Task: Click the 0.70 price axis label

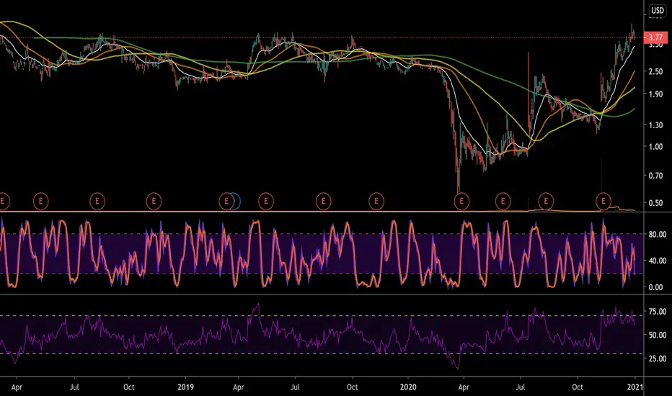Action: (x=655, y=176)
